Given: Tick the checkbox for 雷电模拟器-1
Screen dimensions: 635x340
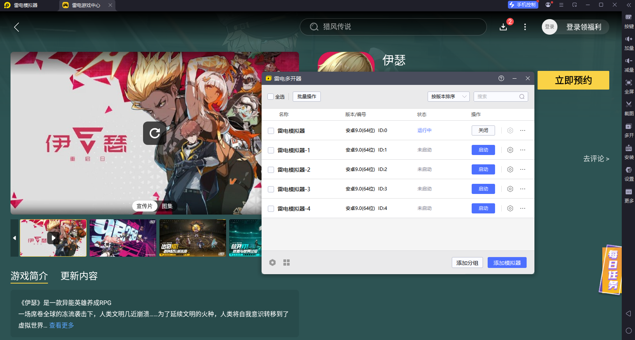Looking at the screenshot, I should point(271,150).
